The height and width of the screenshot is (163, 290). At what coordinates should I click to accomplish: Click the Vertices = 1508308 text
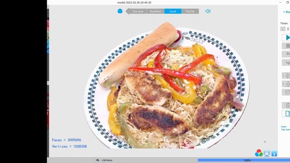click(x=69, y=146)
